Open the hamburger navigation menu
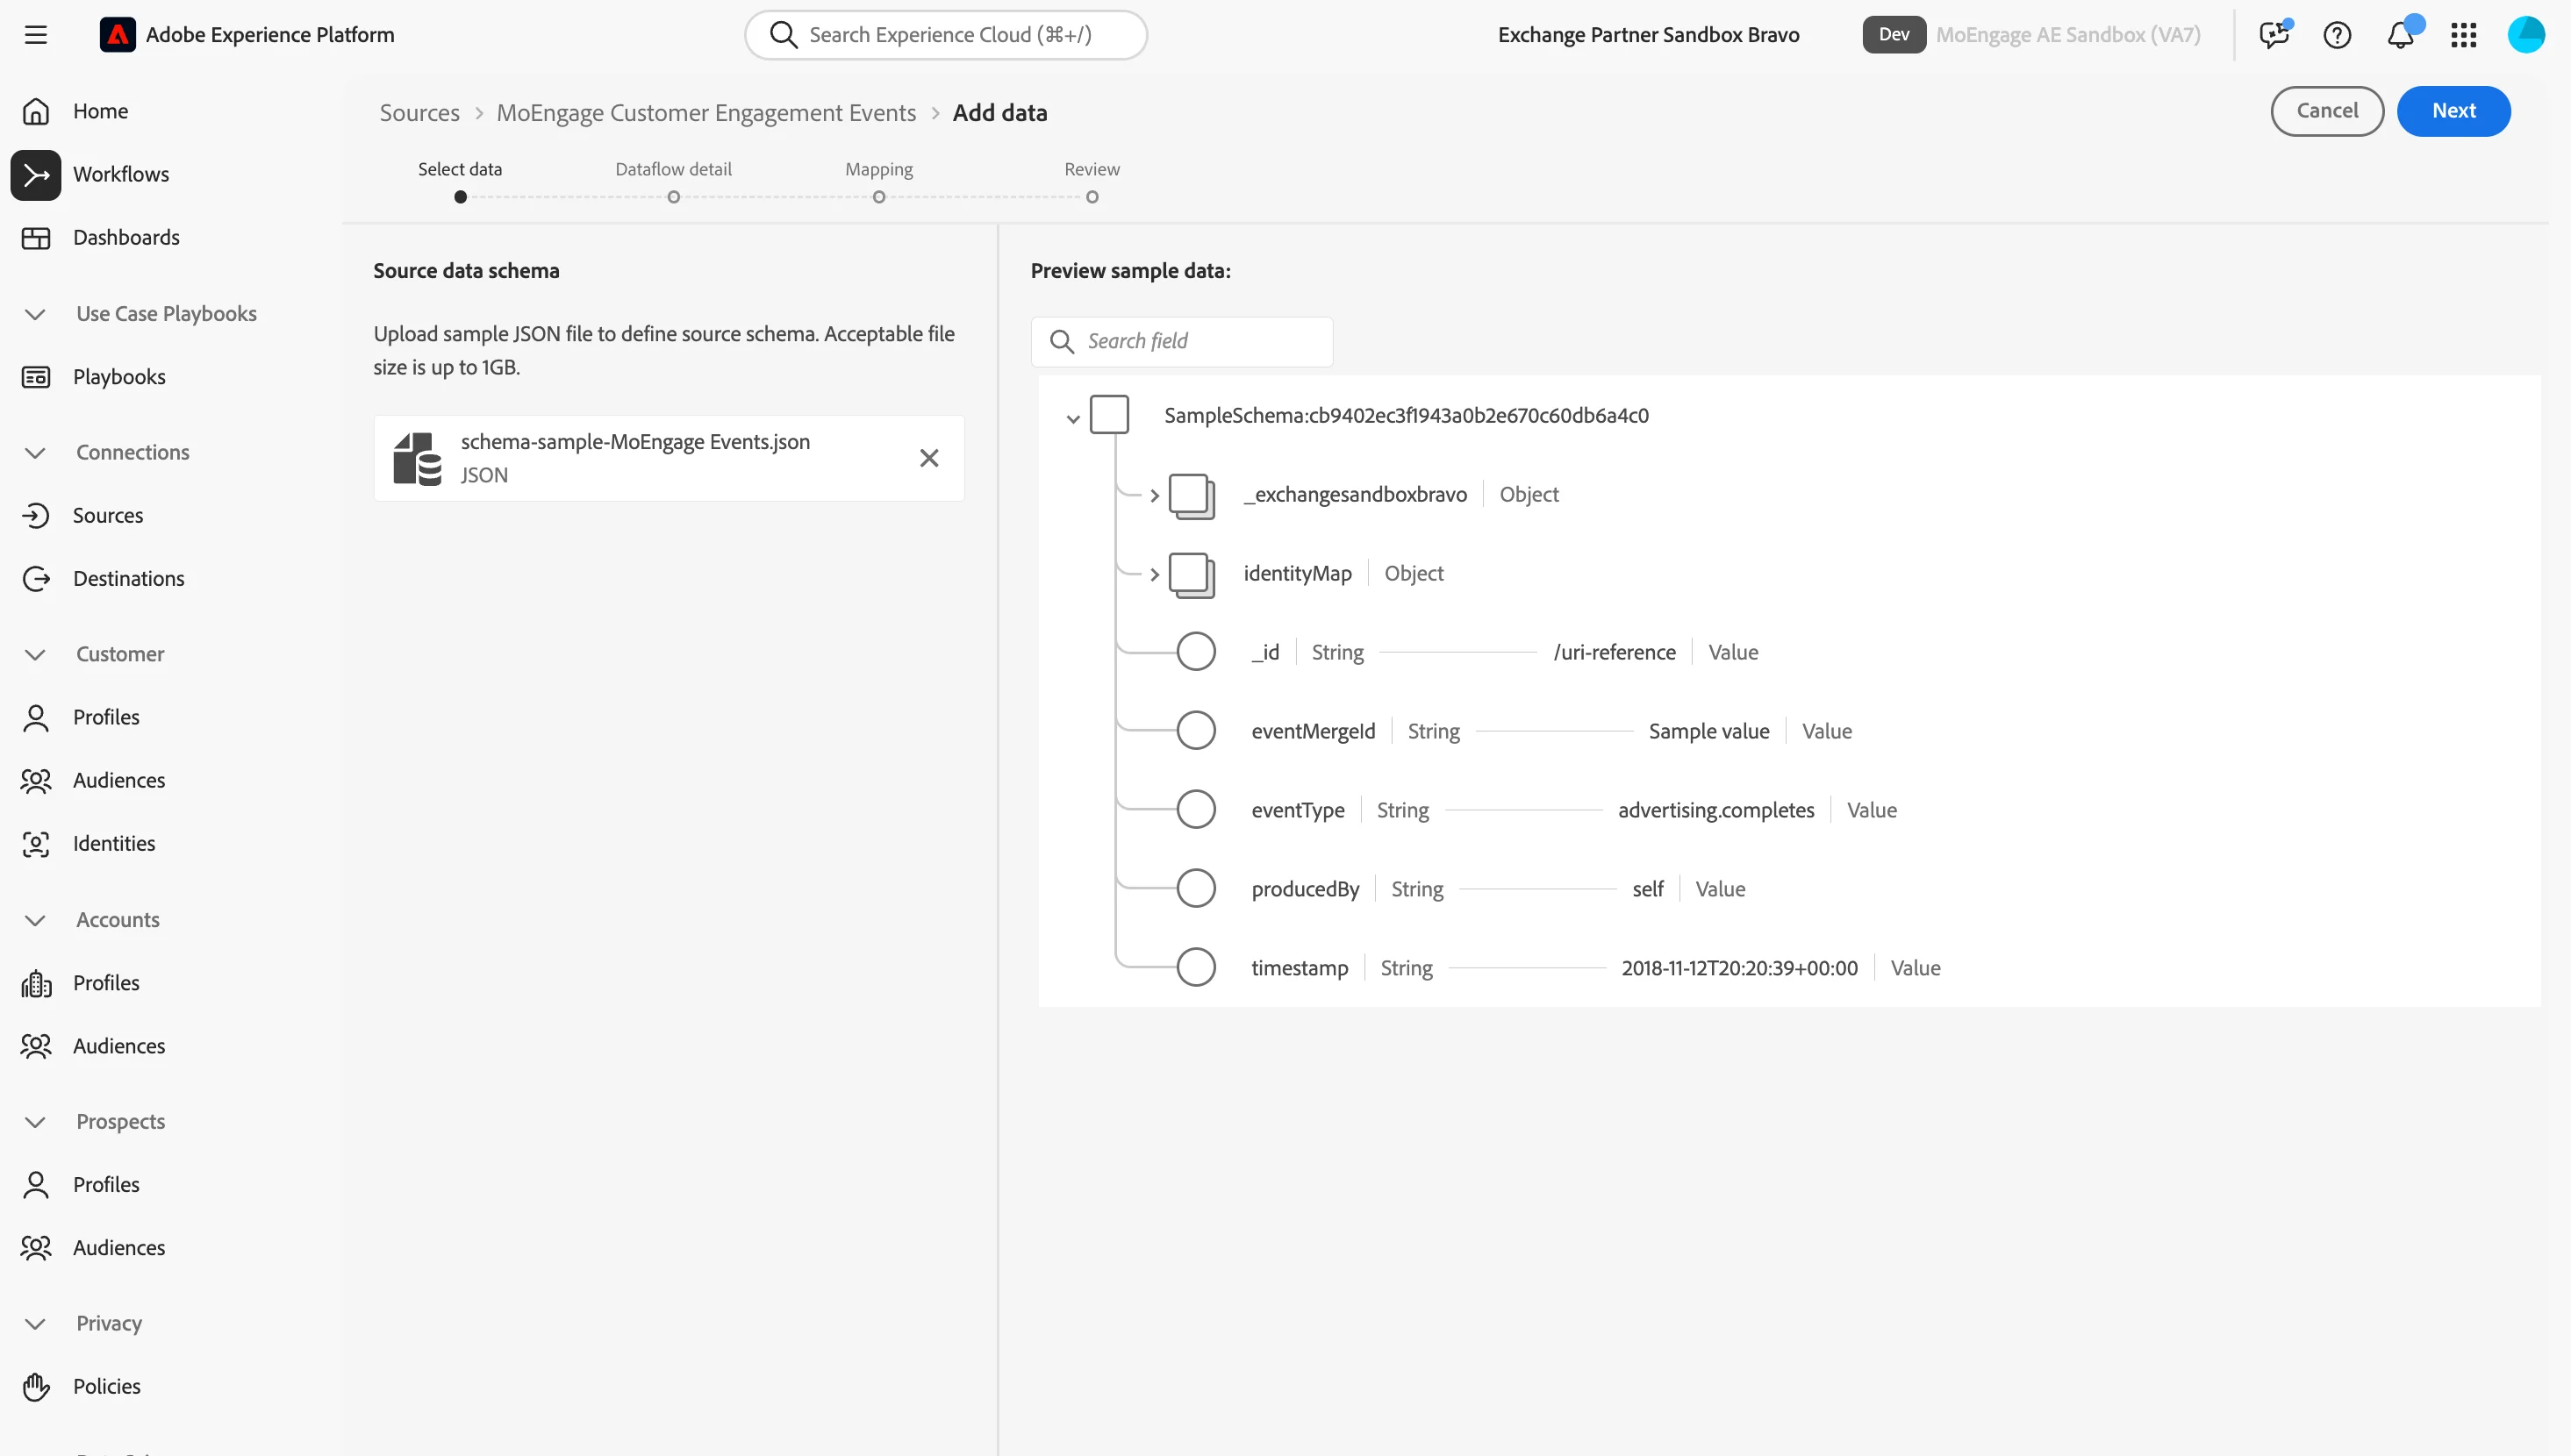2571x1456 pixels. pos(36,35)
